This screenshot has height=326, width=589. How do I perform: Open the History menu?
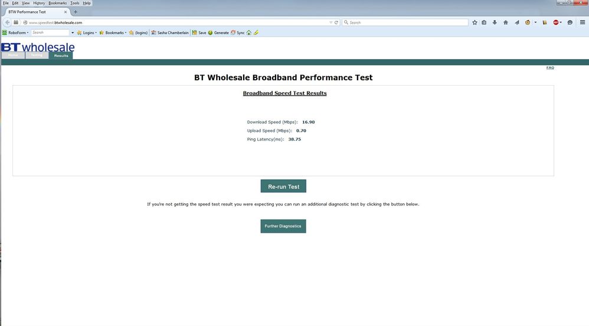pos(39,3)
